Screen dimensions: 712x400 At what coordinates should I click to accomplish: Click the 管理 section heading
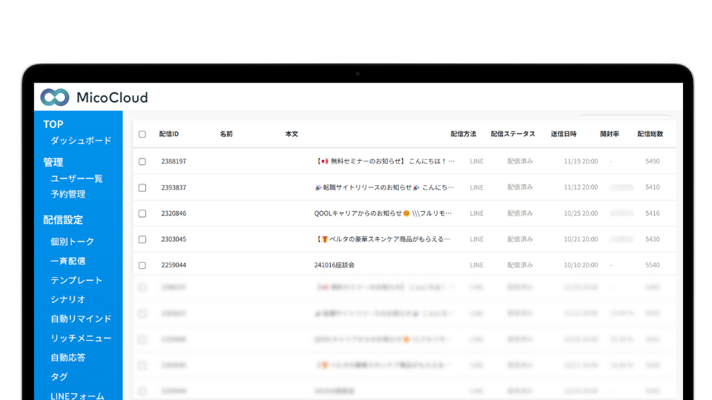[53, 162]
